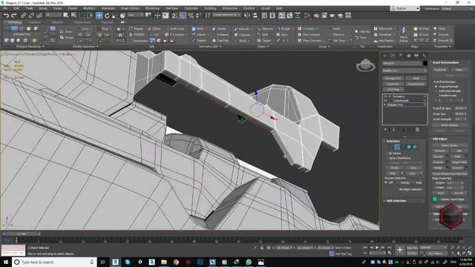The height and width of the screenshot is (267, 475).
Task: Click the Rectangular Selection Region icon
Action: (x=82, y=16)
